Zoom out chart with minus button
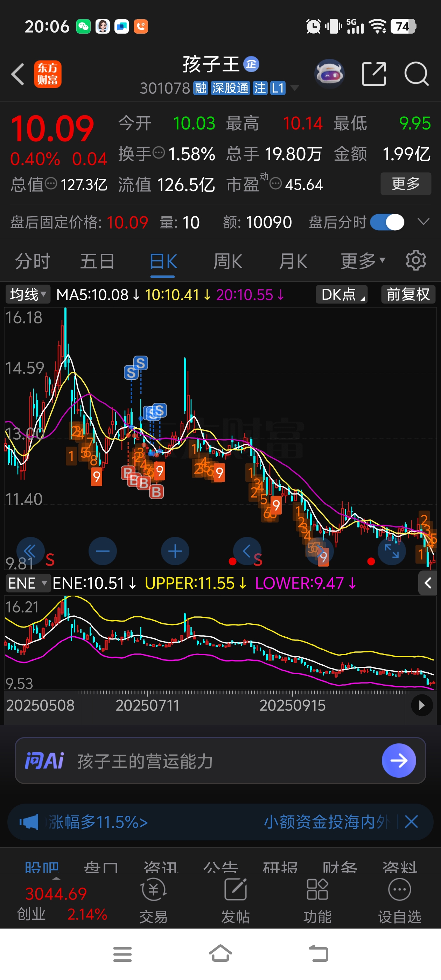The image size is (441, 980). coord(103,551)
